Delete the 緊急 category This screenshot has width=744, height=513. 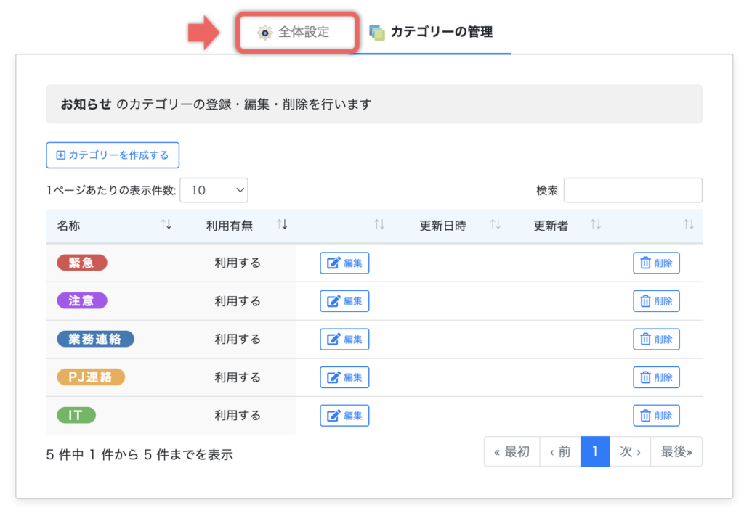pyautogui.click(x=656, y=263)
